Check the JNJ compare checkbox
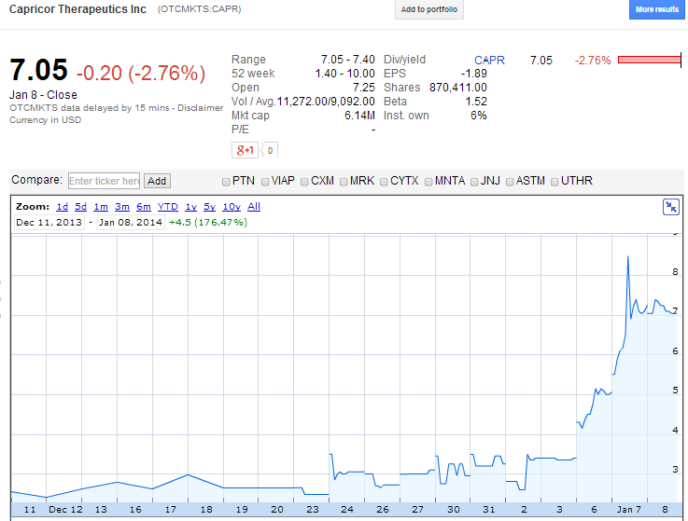Screen dimensions: 688x521 pyautogui.click(x=474, y=182)
